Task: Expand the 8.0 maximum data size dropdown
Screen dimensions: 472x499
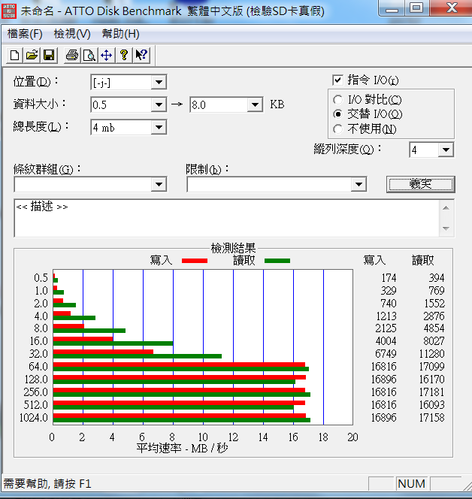Action: click(x=255, y=104)
